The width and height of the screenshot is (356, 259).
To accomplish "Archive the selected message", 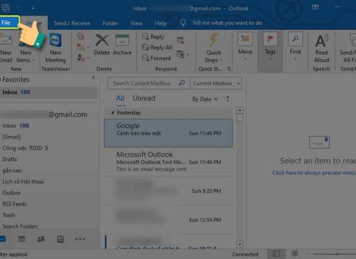I will tap(122, 45).
